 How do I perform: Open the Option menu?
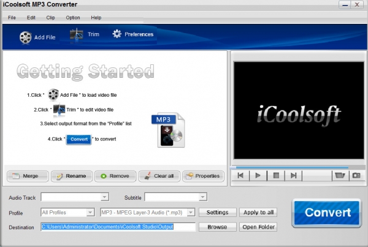[x=73, y=18]
